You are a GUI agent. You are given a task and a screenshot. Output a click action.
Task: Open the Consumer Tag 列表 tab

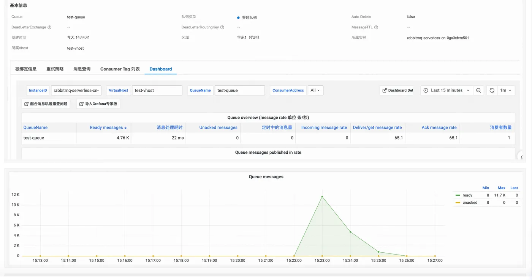tap(120, 69)
